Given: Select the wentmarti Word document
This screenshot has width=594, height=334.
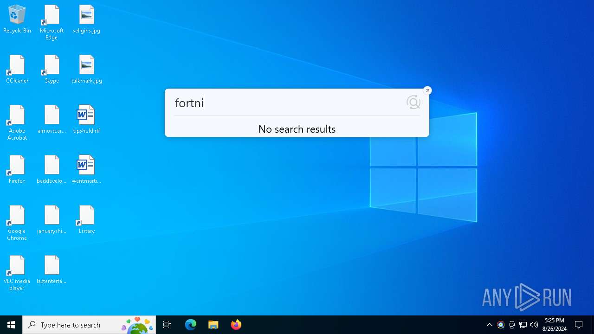Looking at the screenshot, I should (87, 170).
